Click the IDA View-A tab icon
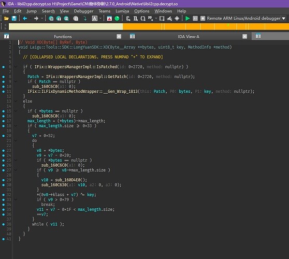289x259 pixels. click(x=133, y=36)
